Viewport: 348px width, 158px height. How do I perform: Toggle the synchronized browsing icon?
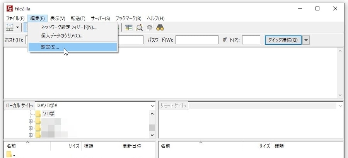click(150, 28)
